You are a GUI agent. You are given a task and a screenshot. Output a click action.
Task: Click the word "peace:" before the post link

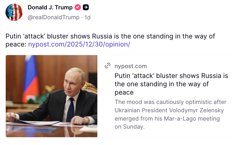16,44
